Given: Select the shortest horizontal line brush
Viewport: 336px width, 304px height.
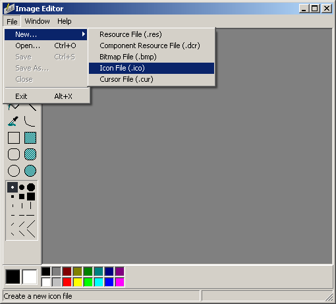Looking at the screenshot, I should coord(13,215).
